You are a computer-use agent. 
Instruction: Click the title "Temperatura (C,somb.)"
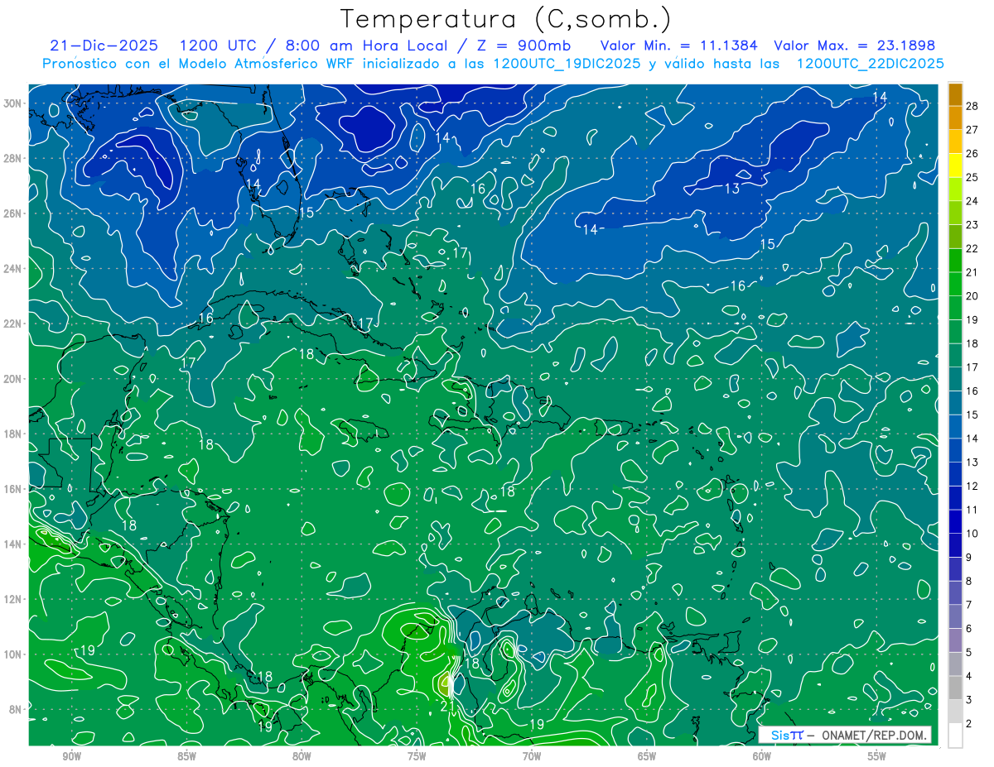[506, 18]
